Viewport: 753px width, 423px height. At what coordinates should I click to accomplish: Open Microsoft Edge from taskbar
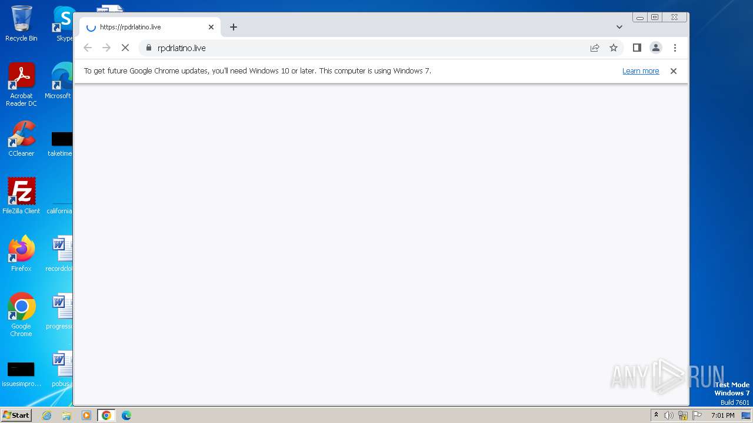point(126,415)
